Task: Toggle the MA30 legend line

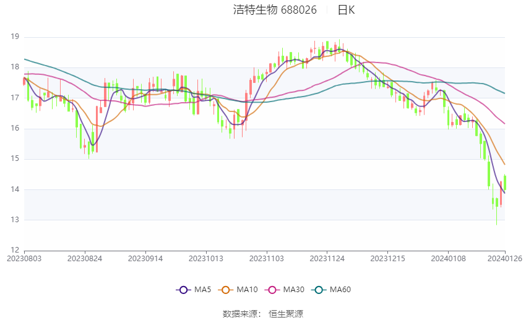Action: coord(285,290)
